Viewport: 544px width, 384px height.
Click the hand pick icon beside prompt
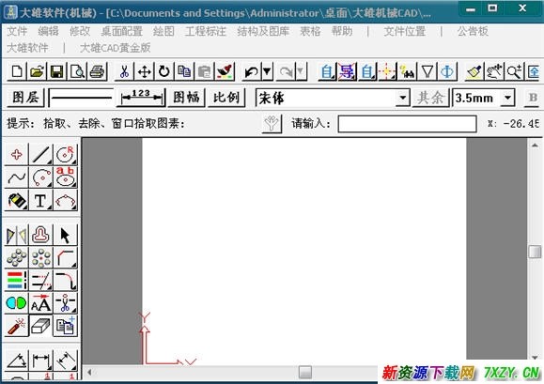(272, 123)
